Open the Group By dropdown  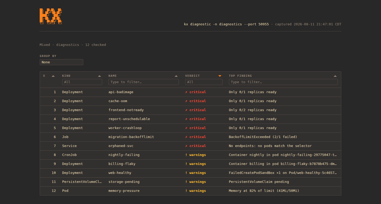(61, 62)
